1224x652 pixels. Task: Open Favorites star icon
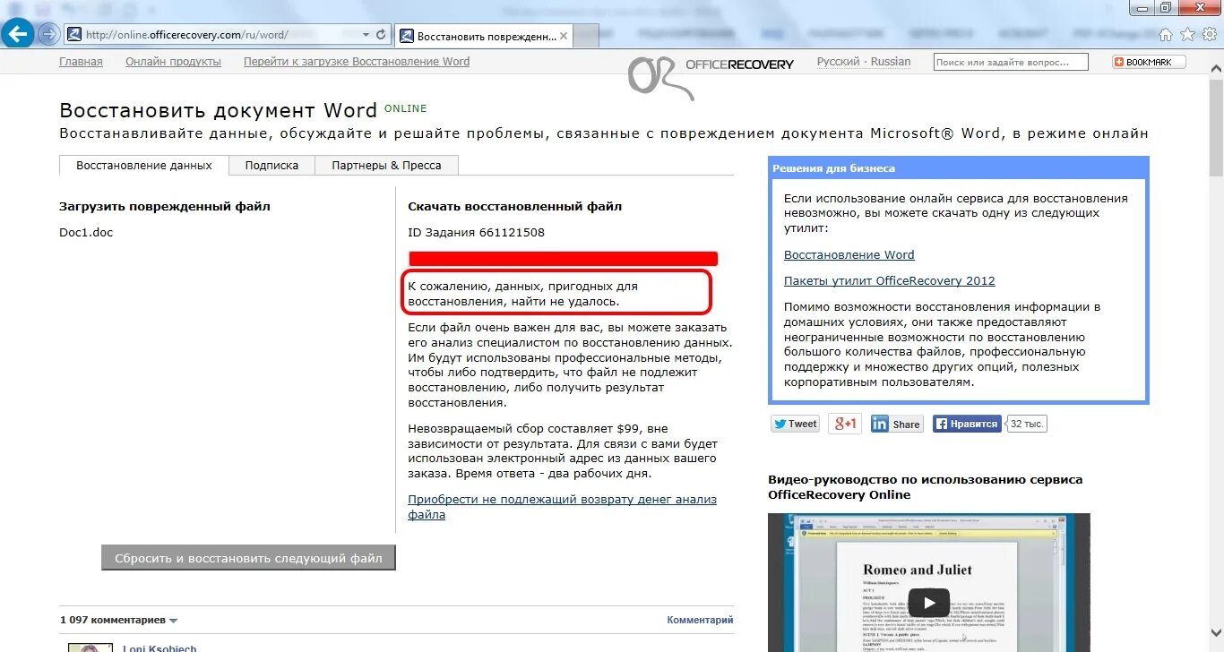(x=1188, y=35)
